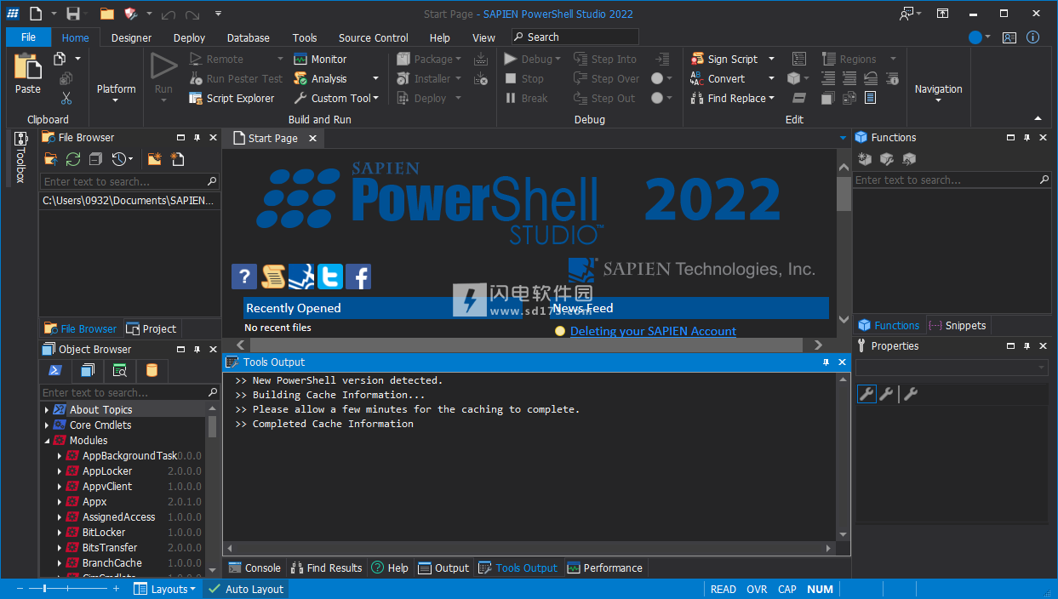Click the Redo arrow in title bar
The width and height of the screenshot is (1058, 599).
point(193,14)
